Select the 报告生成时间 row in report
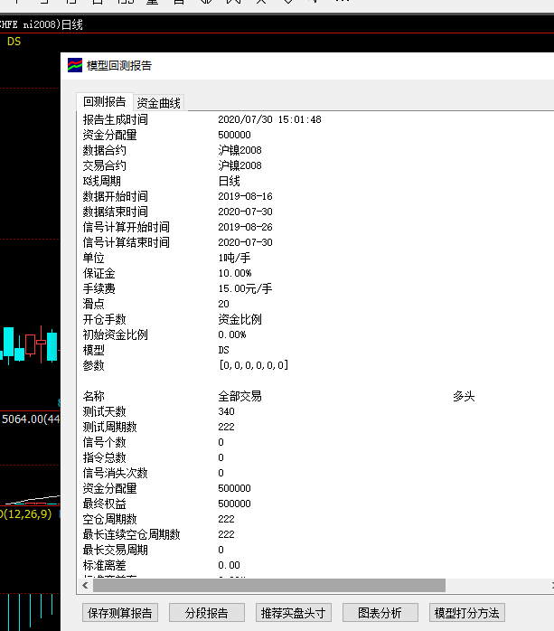This screenshot has width=554, height=631. point(116,119)
